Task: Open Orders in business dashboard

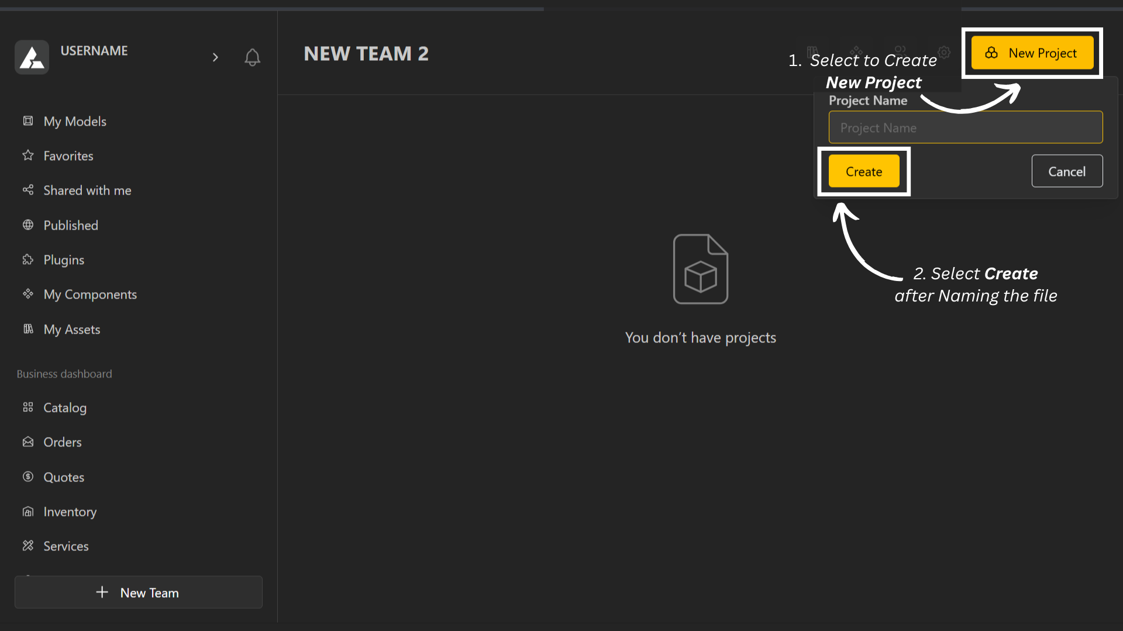Action: coord(63,442)
